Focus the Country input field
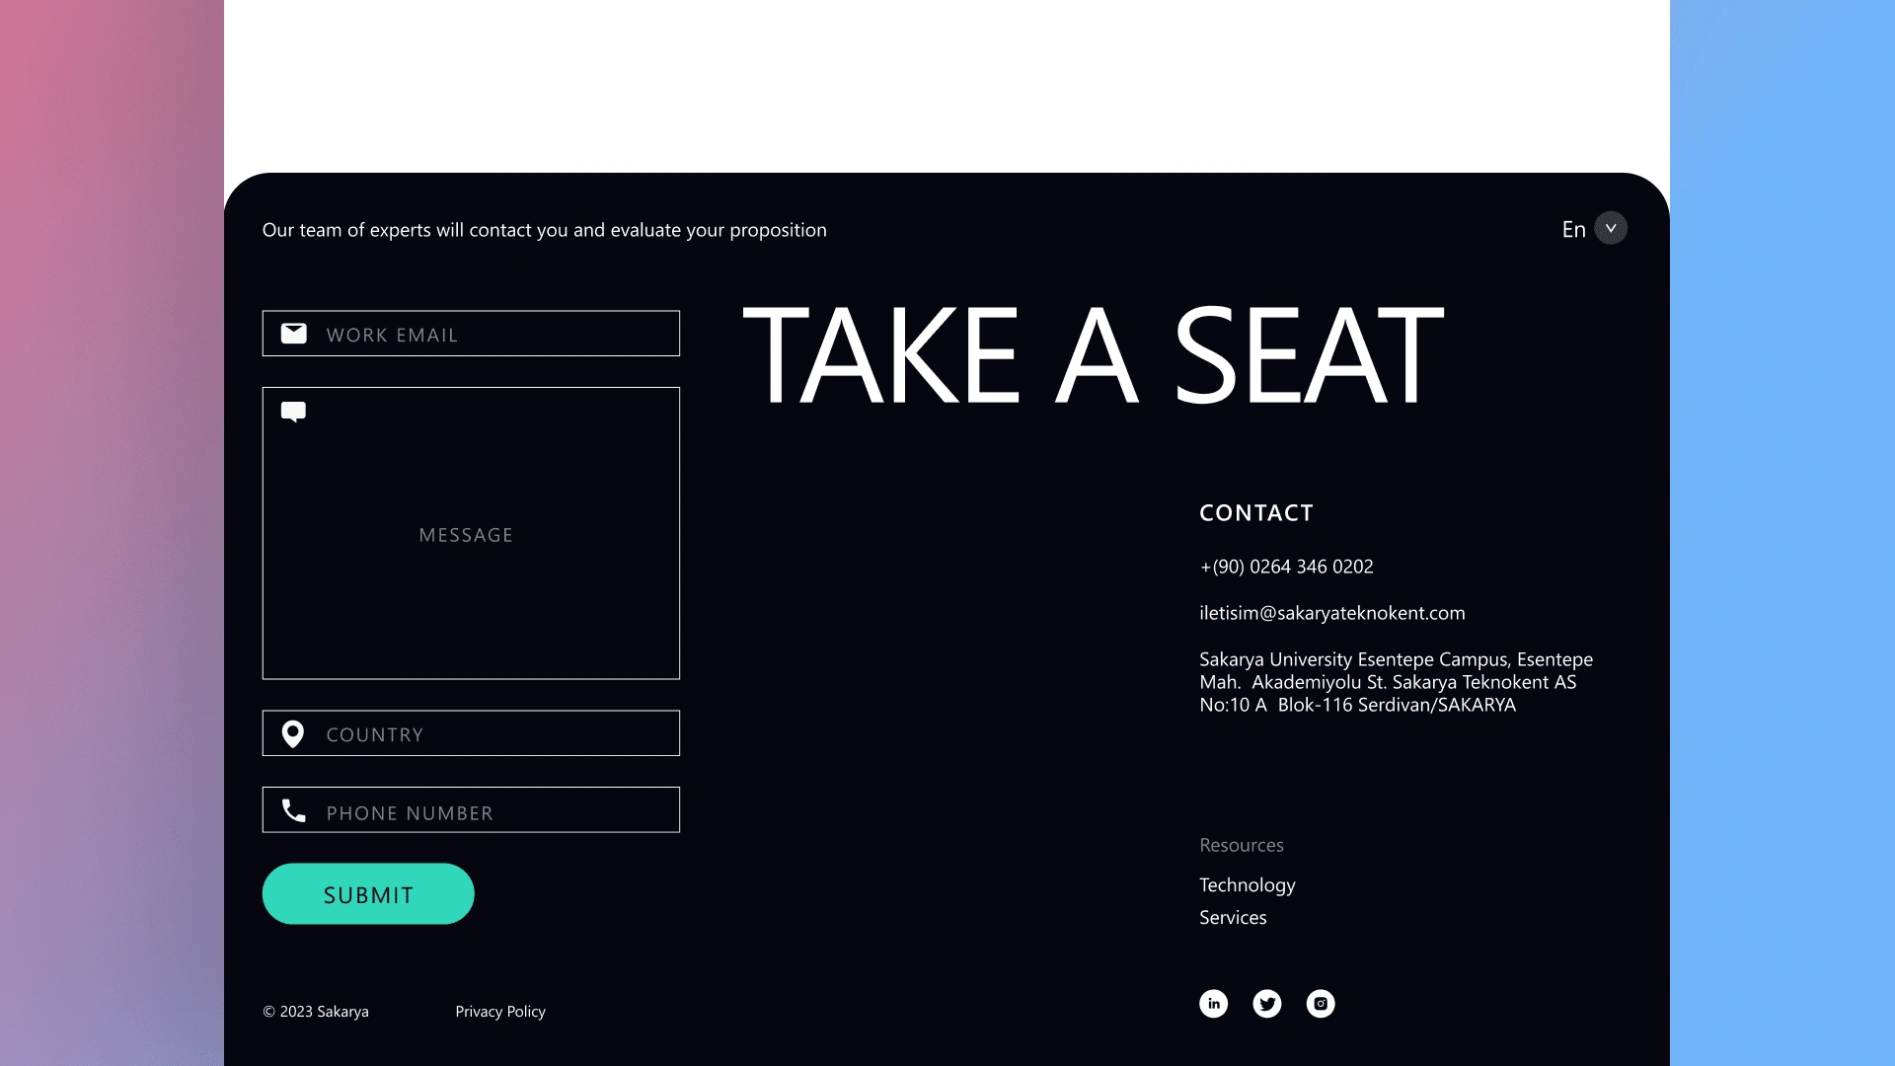The width and height of the screenshot is (1895, 1066). (471, 733)
